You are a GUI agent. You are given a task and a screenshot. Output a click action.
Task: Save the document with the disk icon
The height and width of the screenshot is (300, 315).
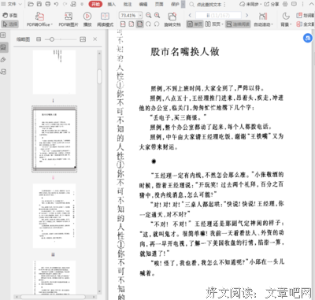[39, 4]
